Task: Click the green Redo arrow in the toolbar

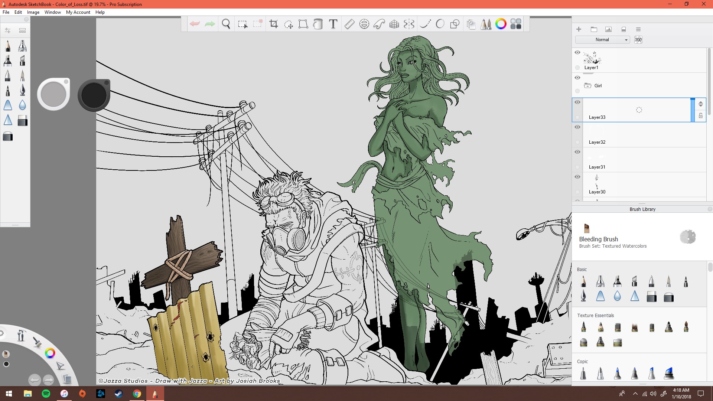Action: (210, 24)
